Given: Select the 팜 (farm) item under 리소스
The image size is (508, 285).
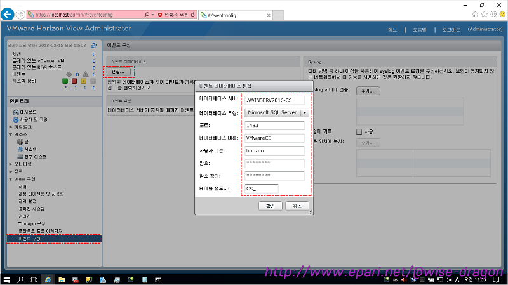Looking at the screenshot, I should (x=23, y=142).
